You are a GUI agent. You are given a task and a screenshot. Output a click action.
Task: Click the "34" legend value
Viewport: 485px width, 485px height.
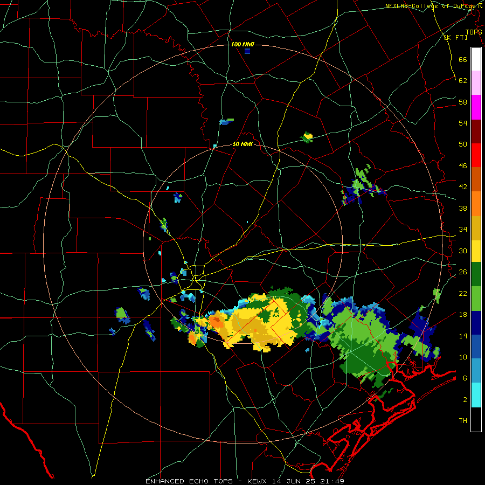click(x=463, y=230)
